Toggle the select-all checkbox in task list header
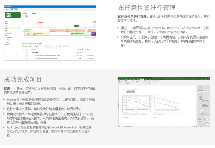Screen dimensions: 215x148 click(27, 49)
